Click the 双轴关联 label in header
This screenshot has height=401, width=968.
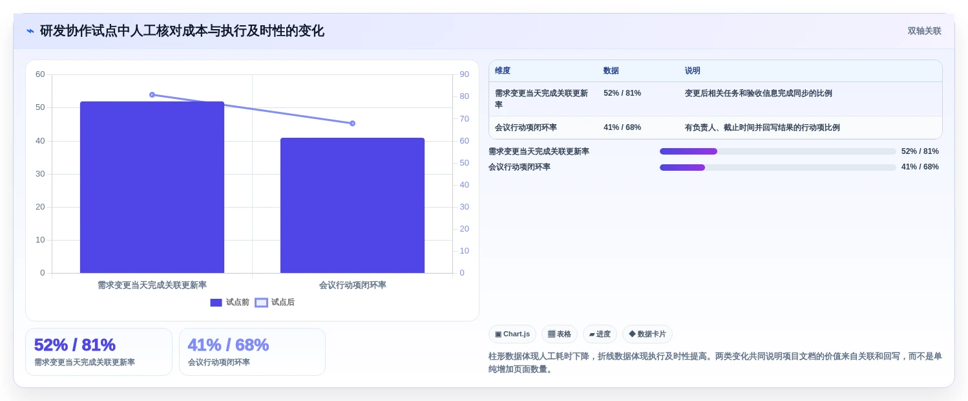click(924, 31)
